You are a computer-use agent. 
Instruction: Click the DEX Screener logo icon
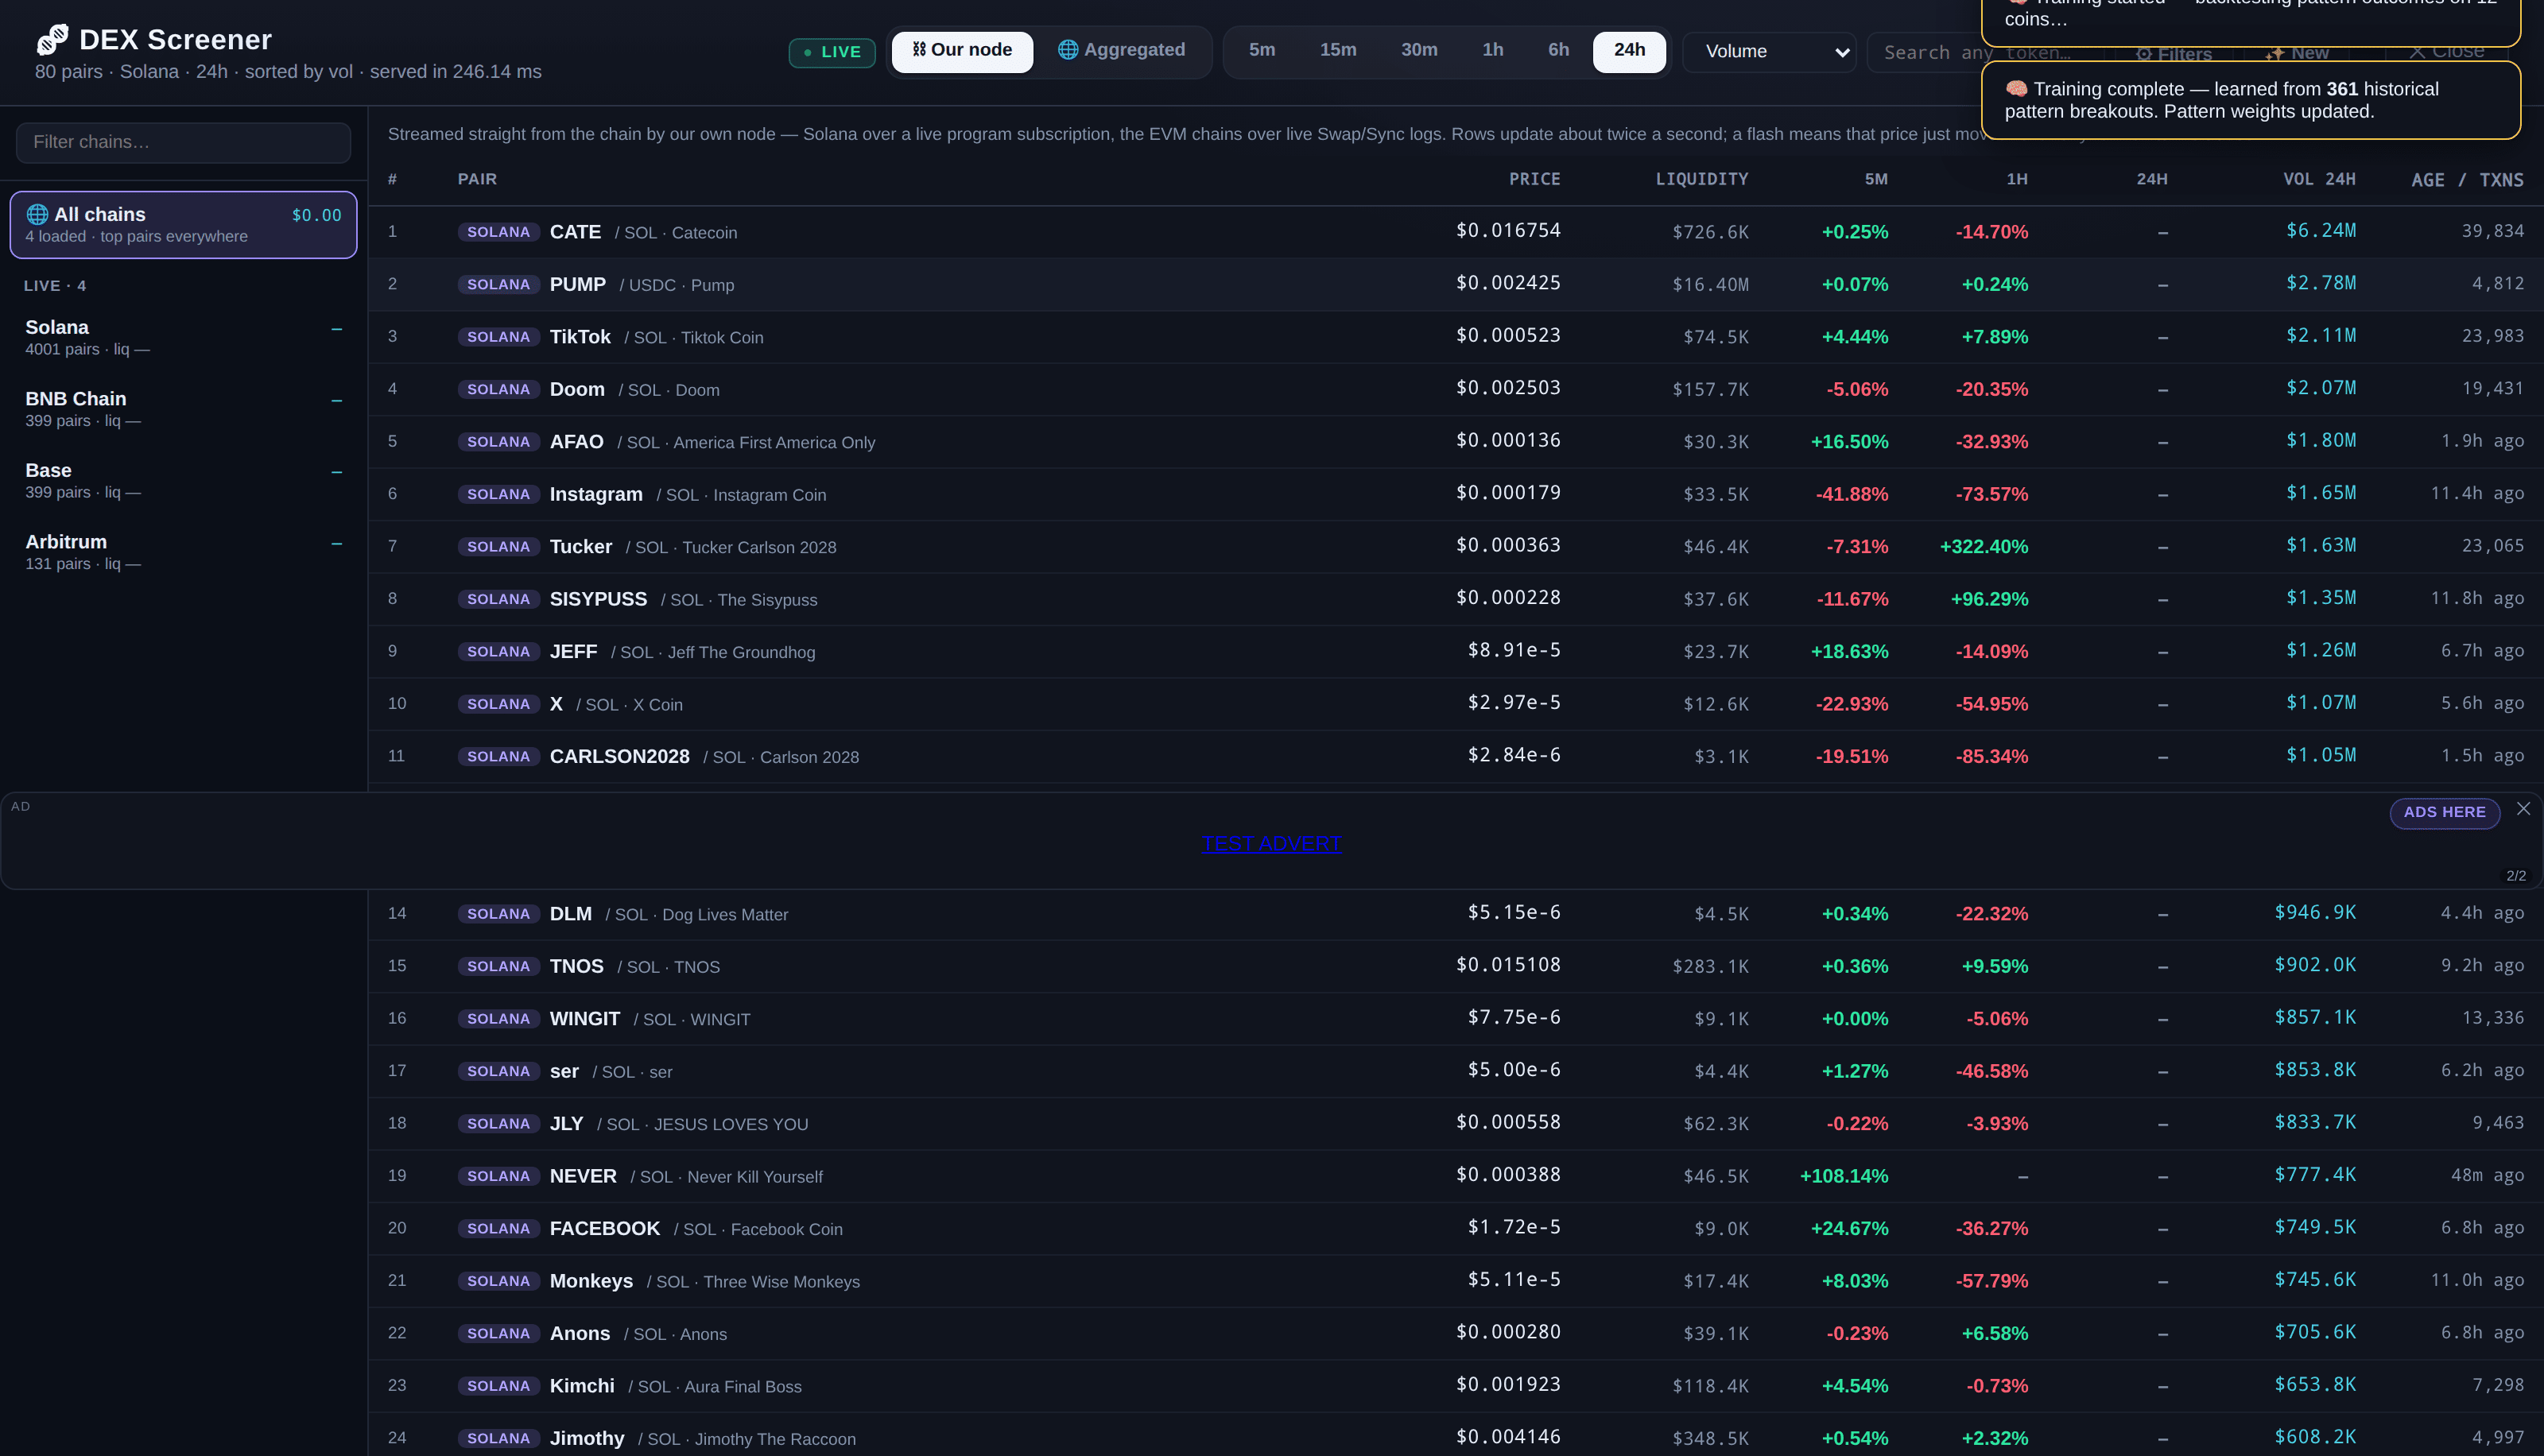[x=52, y=39]
